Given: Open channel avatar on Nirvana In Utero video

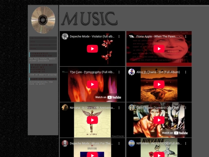Looking at the screenshot, I should [x=65, y=108].
